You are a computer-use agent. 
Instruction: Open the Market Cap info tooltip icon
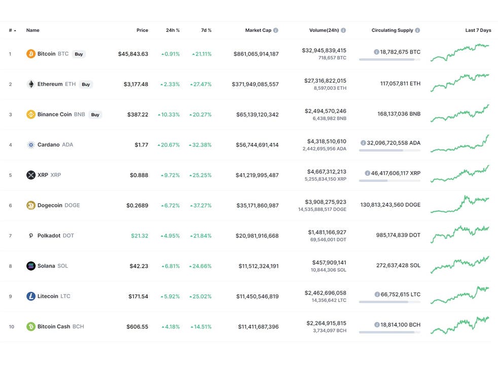click(x=276, y=30)
